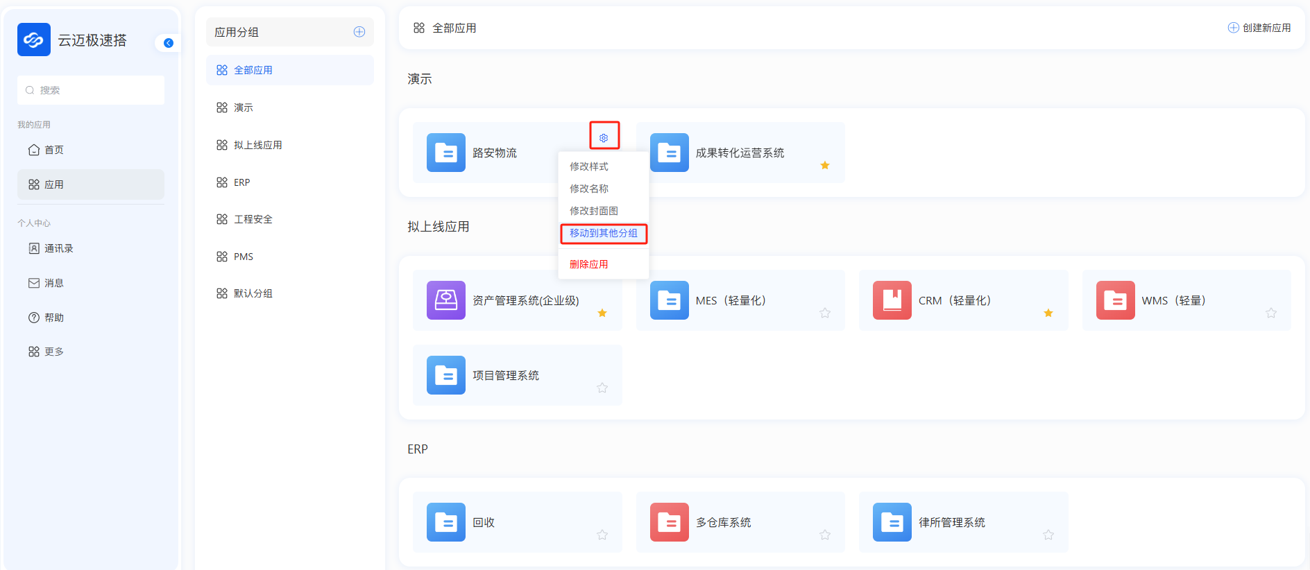The width and height of the screenshot is (1310, 570).
Task: Select 移动到其他分组 in the context menu
Action: pos(603,234)
